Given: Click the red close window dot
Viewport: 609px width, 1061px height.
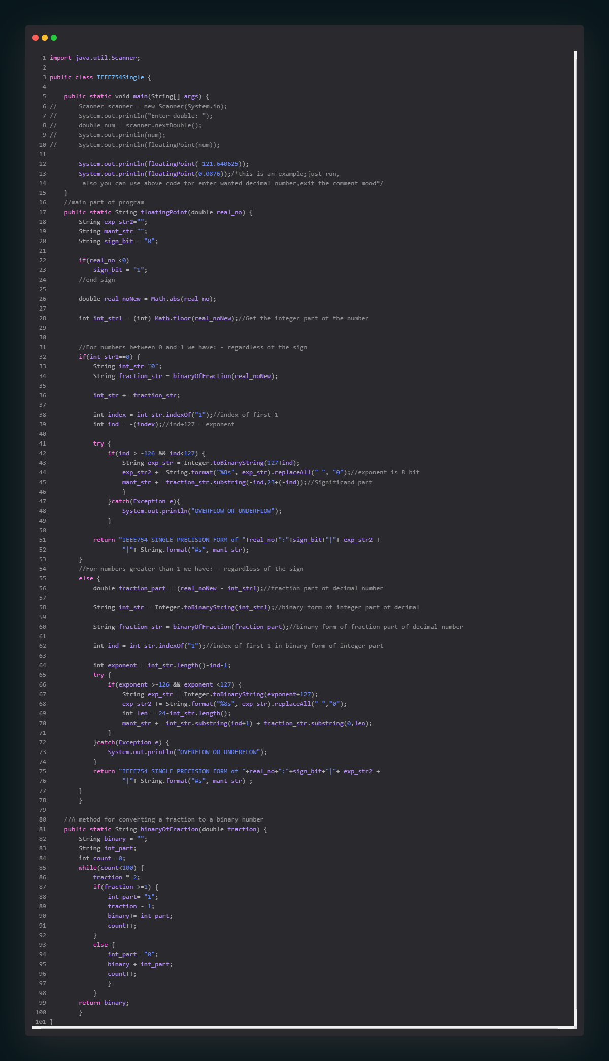Looking at the screenshot, I should coord(36,38).
